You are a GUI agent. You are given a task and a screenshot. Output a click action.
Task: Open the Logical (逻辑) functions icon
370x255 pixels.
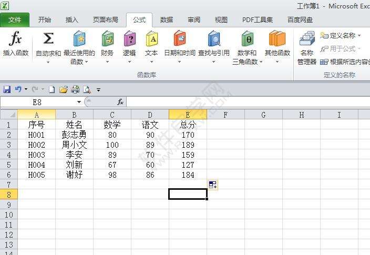(129, 38)
